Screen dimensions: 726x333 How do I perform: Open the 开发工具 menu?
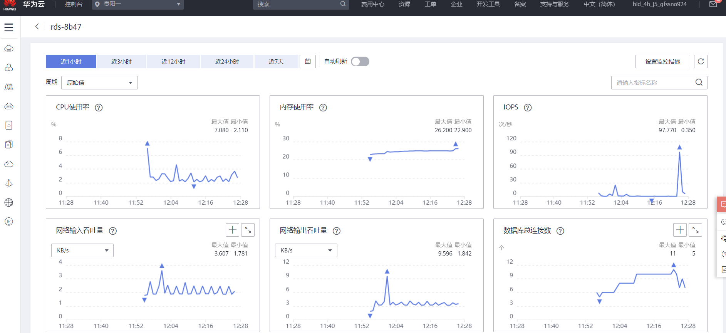tap(488, 4)
